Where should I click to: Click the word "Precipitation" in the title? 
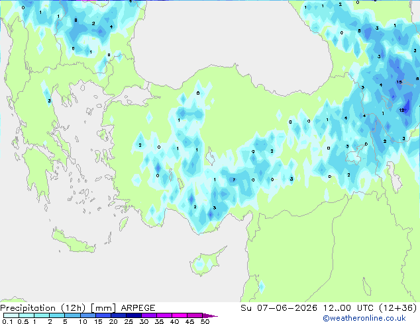(28, 308)
